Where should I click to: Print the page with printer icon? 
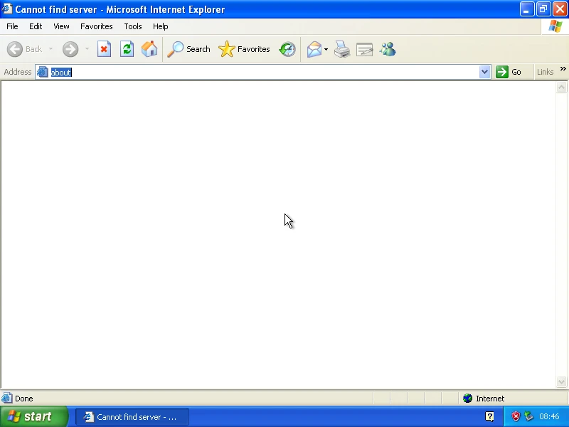(342, 49)
